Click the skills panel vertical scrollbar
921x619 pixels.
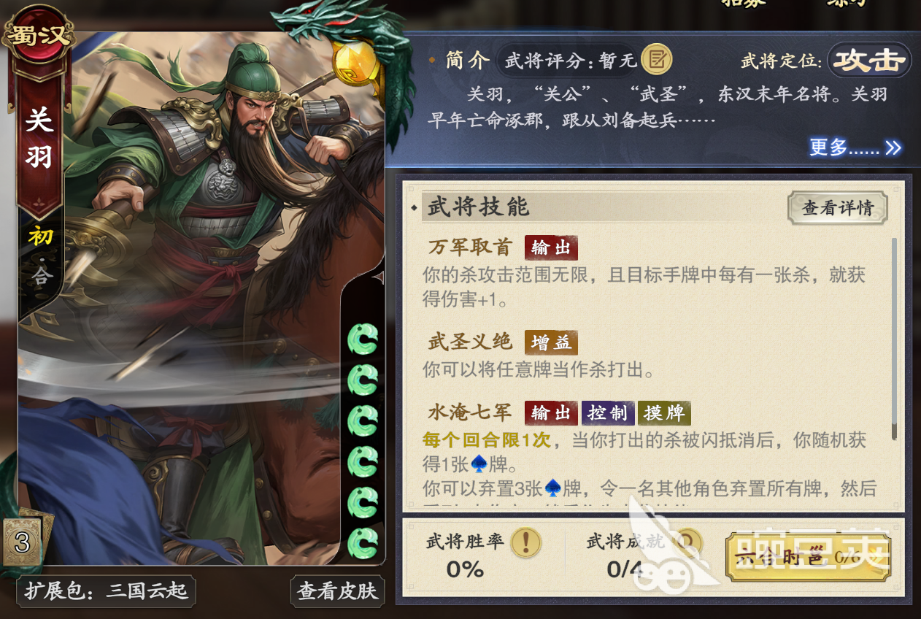pyautogui.click(x=894, y=339)
